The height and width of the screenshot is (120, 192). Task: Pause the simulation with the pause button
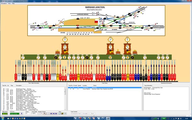click(x=21, y=114)
